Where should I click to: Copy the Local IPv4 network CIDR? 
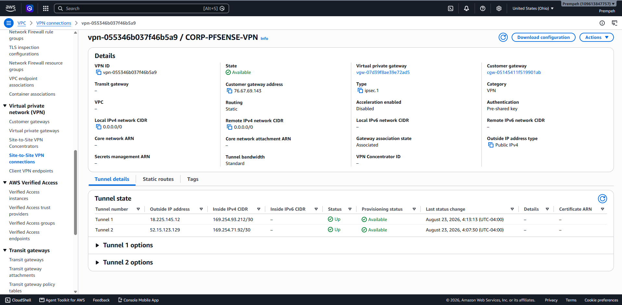tap(99, 127)
